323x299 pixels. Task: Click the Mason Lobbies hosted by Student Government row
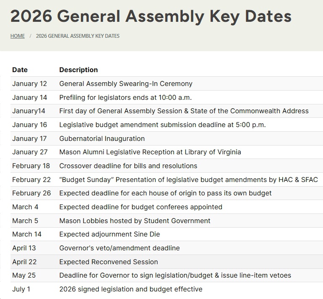pos(135,221)
